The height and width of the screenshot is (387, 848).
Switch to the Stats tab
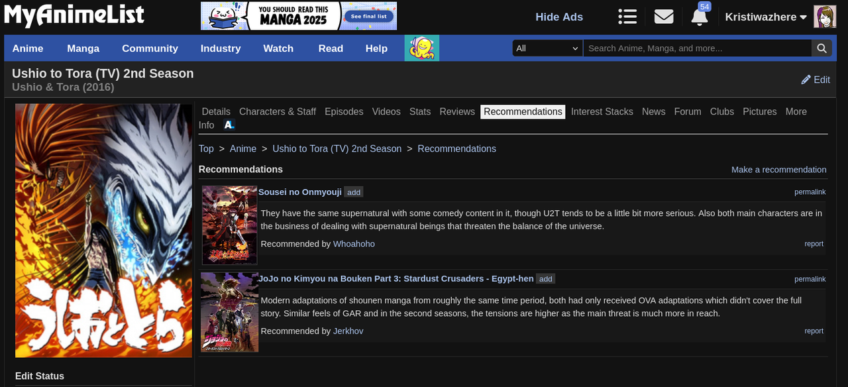coord(420,112)
